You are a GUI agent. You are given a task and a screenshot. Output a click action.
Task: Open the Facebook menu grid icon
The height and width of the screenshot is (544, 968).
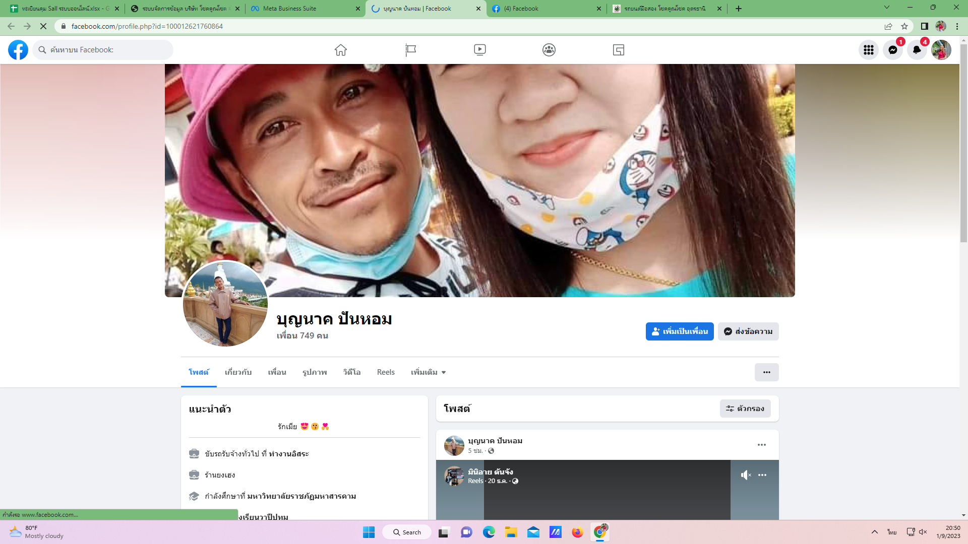(x=868, y=50)
